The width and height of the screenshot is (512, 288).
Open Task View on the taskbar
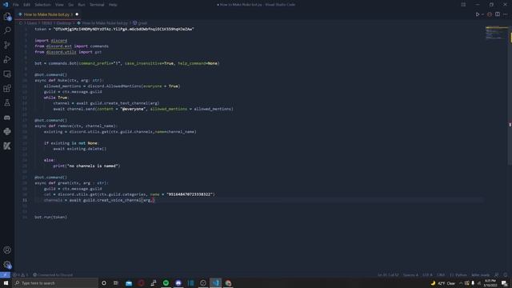point(116,283)
